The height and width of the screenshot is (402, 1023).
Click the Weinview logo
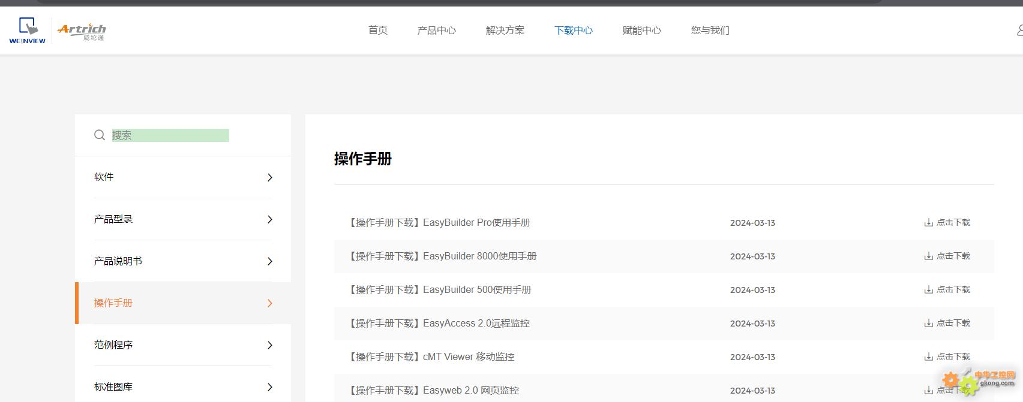(x=28, y=31)
